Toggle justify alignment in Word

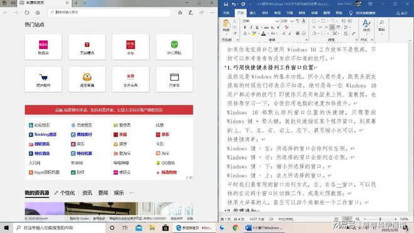[x=332, y=27]
